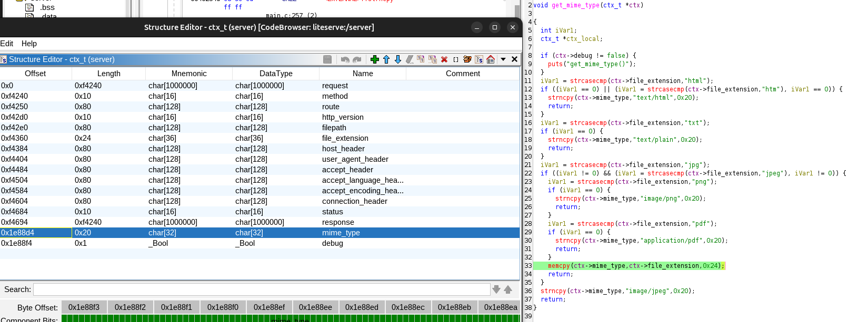Click the green component bits bar
848x322 pixels.
tap(291, 318)
